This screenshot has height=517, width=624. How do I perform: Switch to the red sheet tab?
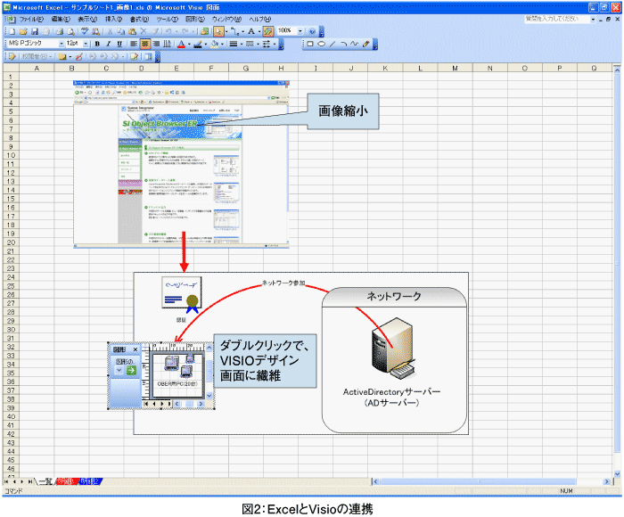click(67, 481)
